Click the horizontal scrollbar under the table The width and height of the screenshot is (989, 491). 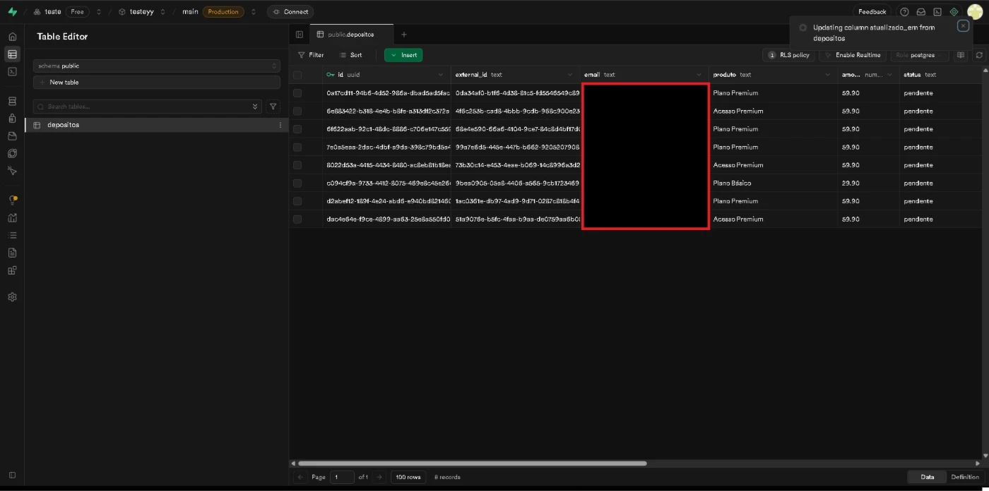472,463
